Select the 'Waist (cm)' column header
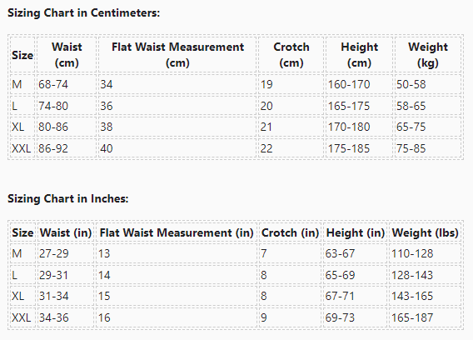Image resolution: width=473 pixels, height=340 pixels. 67,55
